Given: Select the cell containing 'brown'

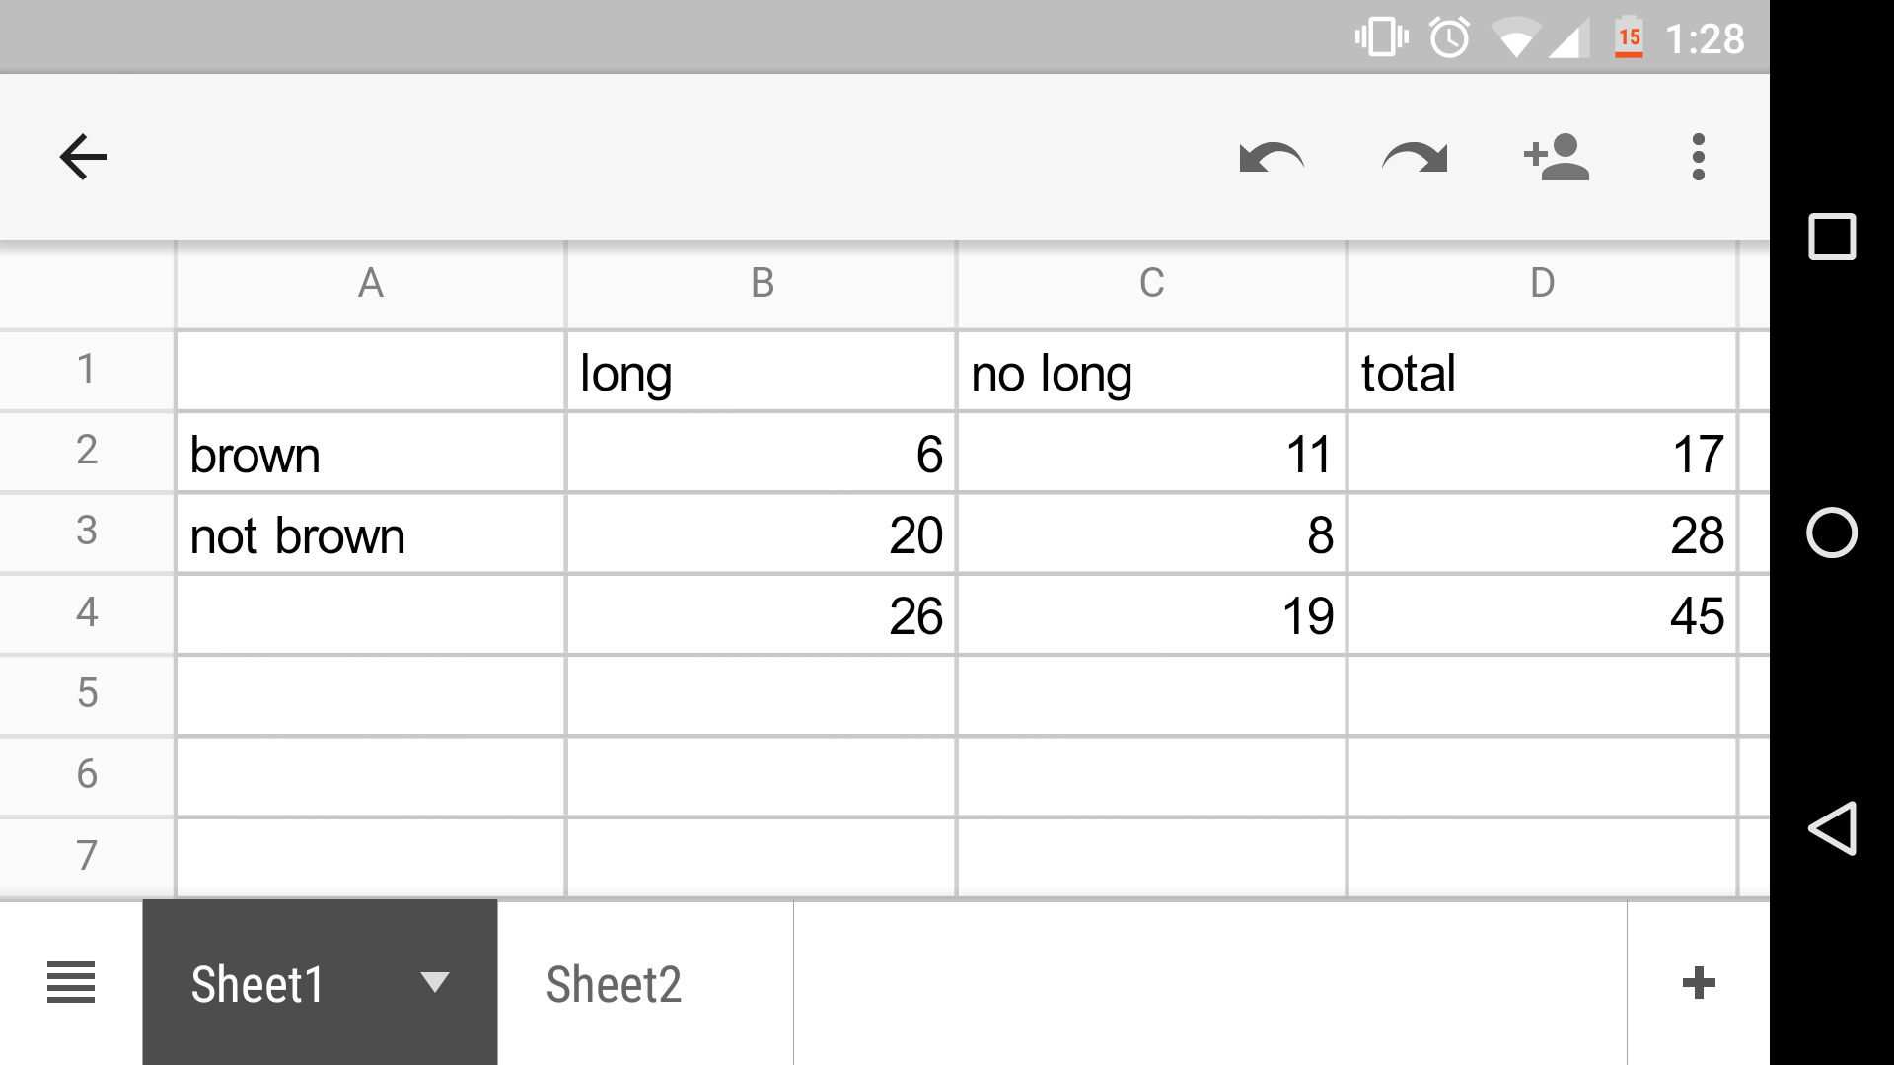Looking at the screenshot, I should [x=370, y=454].
